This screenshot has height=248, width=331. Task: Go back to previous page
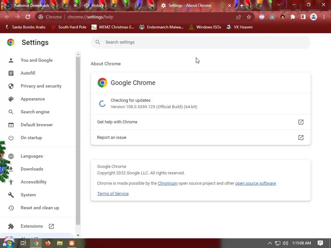7,17
